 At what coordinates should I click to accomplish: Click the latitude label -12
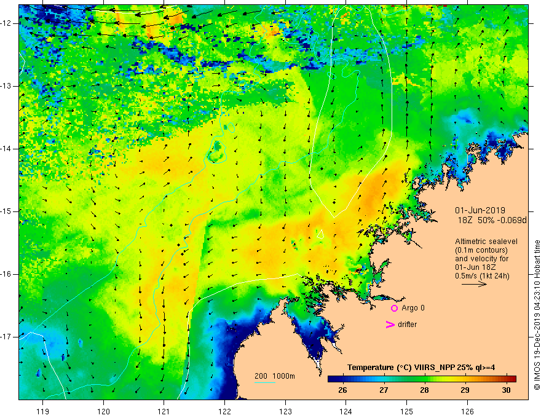[7, 23]
